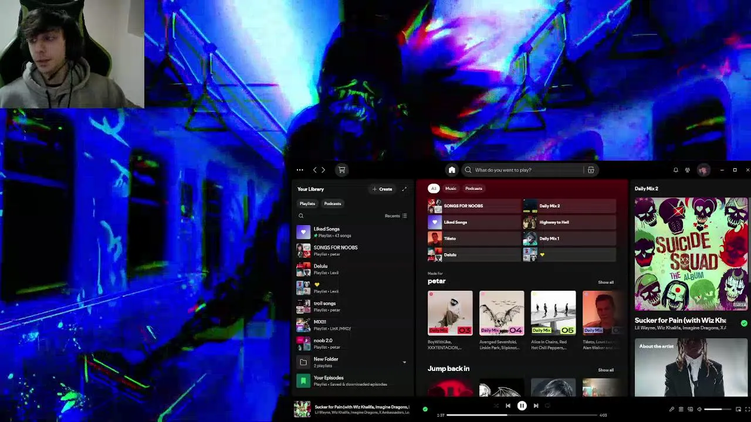Open the three-dot Spotify menu
Image resolution: width=751 pixels, height=422 pixels.
click(x=300, y=170)
